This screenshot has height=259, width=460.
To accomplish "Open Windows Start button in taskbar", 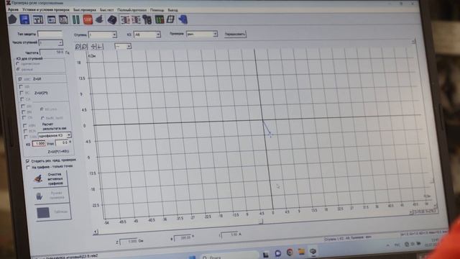I will (x=192, y=257).
